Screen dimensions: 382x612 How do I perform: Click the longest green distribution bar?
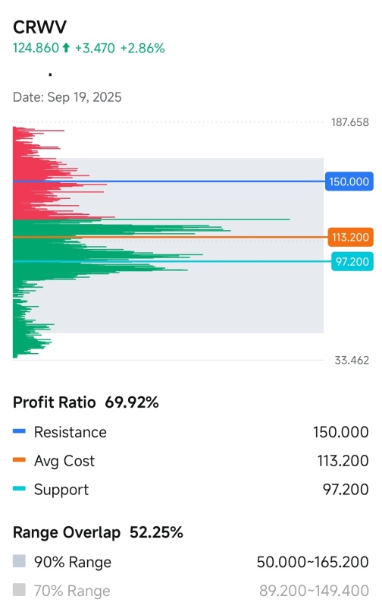pos(152,219)
